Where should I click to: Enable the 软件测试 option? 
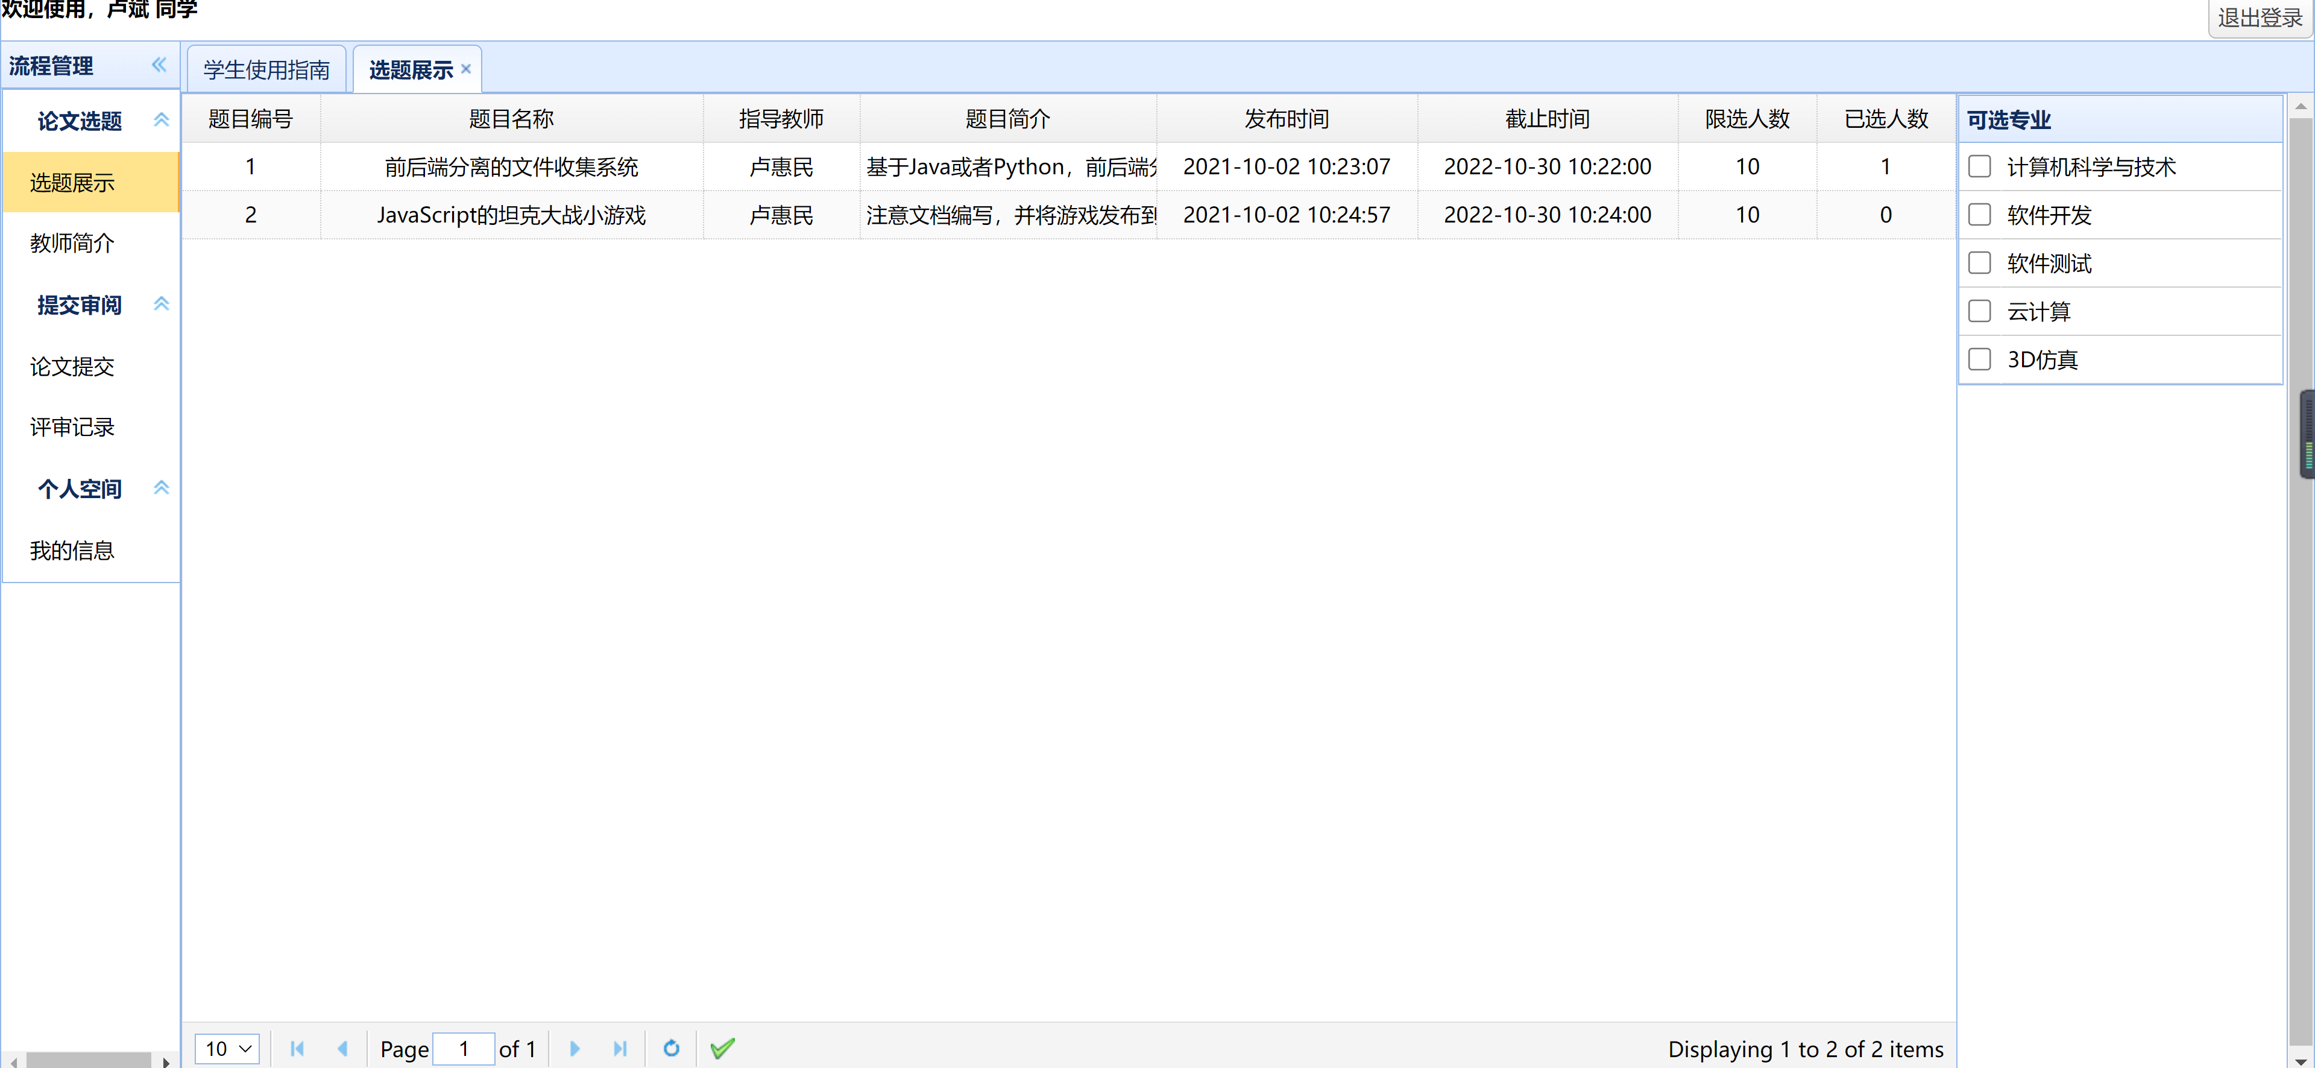click(1980, 262)
